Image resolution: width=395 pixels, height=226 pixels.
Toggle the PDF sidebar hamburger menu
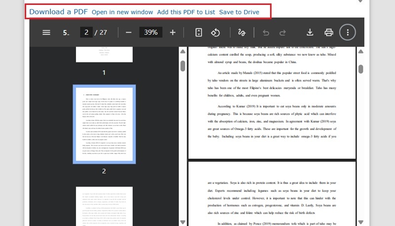[x=46, y=32]
